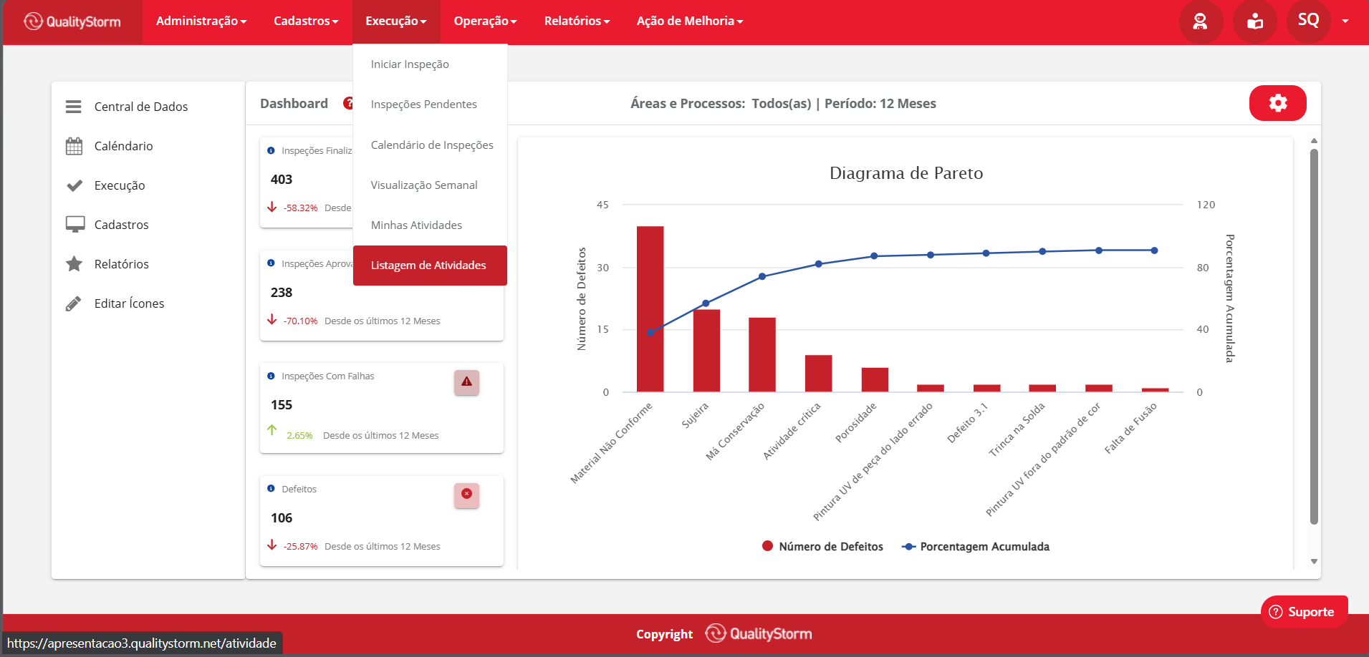Open Caléndario sidebar link
Viewport: 1369px width, 657px height.
(x=124, y=146)
